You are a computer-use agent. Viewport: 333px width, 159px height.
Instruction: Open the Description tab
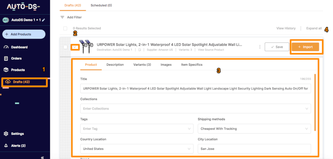pos(115,65)
